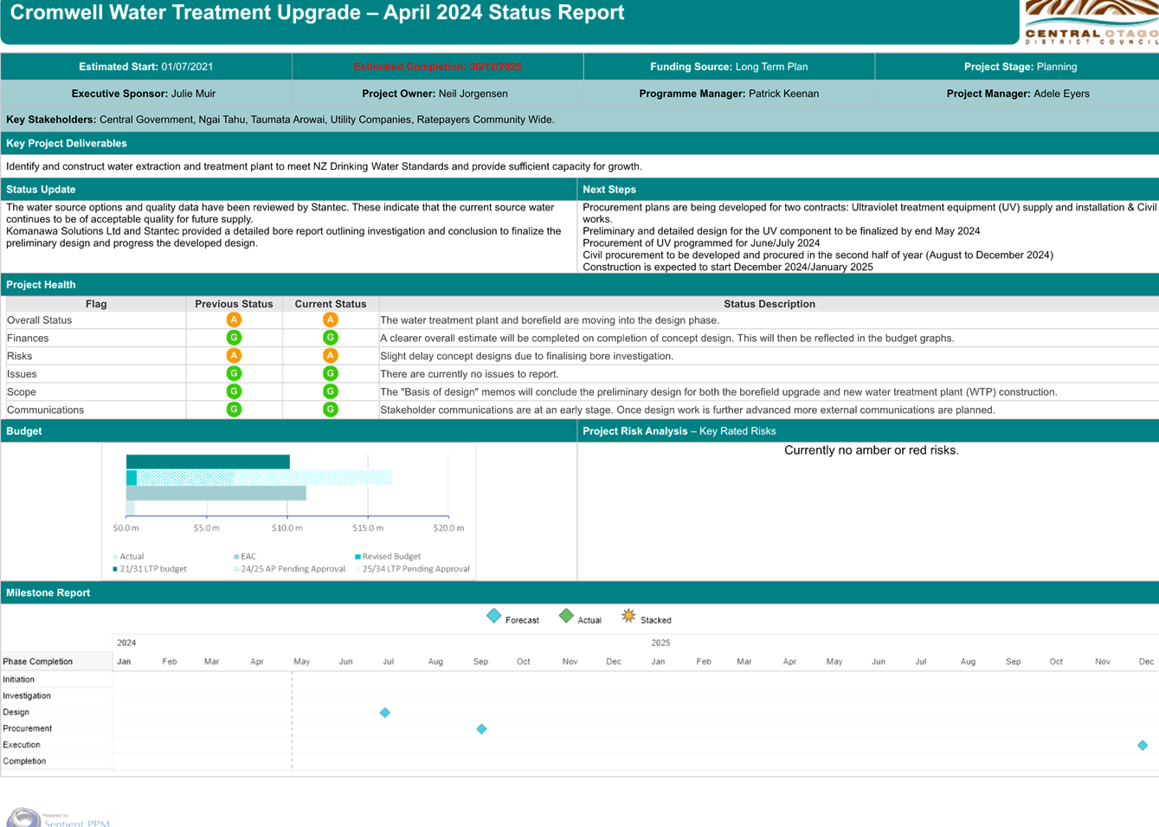Click the Completion phase row label
The height and width of the screenshot is (827, 1159).
point(24,761)
